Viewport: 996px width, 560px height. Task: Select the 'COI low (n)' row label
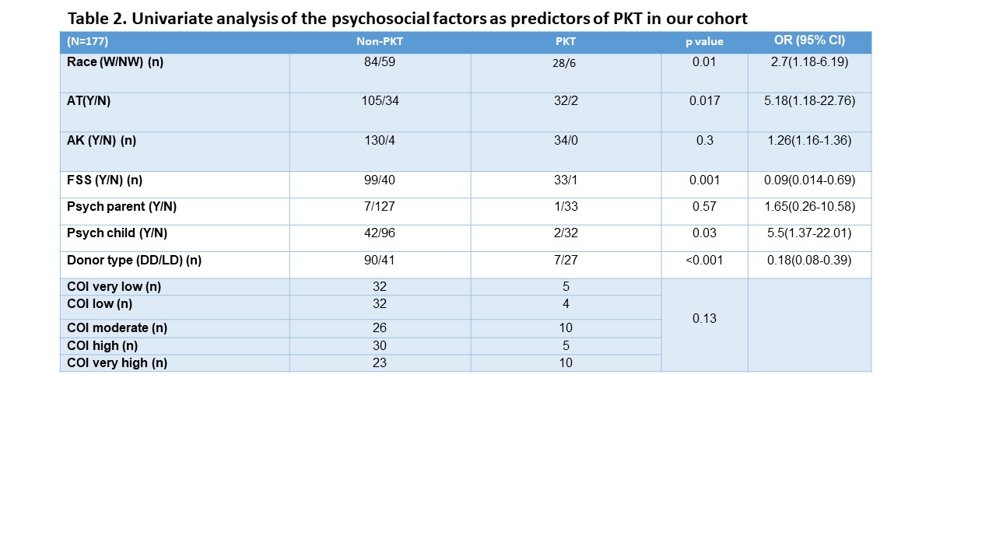(100, 303)
